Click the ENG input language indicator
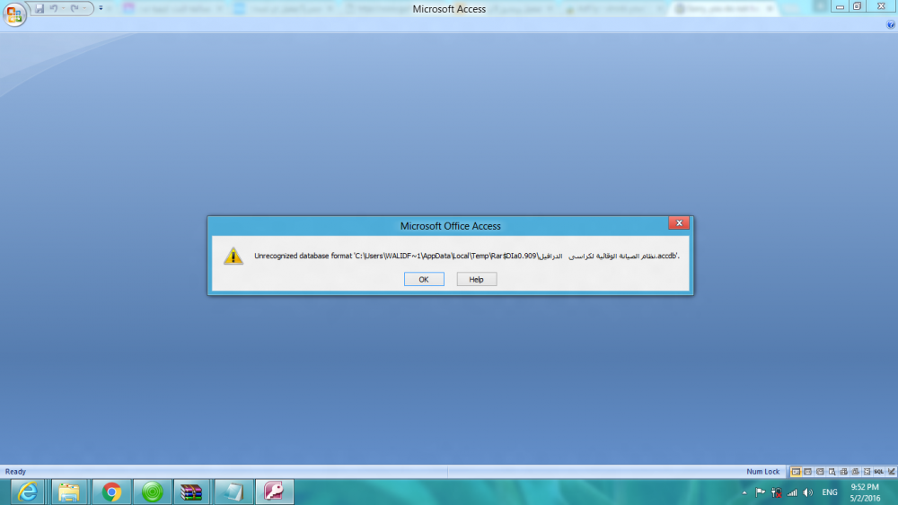The width and height of the screenshot is (898, 505). (x=829, y=492)
